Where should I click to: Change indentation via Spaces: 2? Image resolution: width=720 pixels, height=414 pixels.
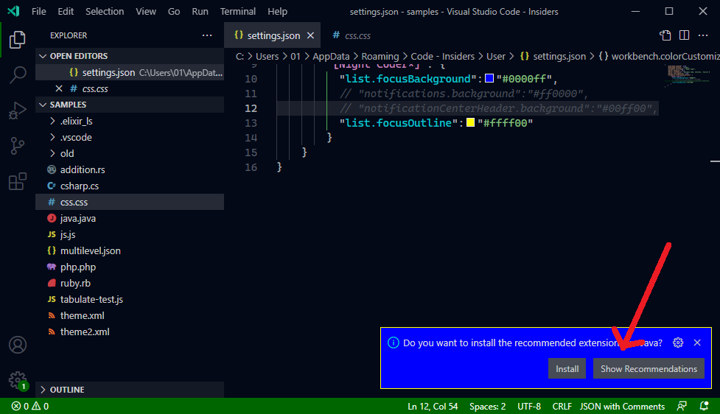click(488, 406)
